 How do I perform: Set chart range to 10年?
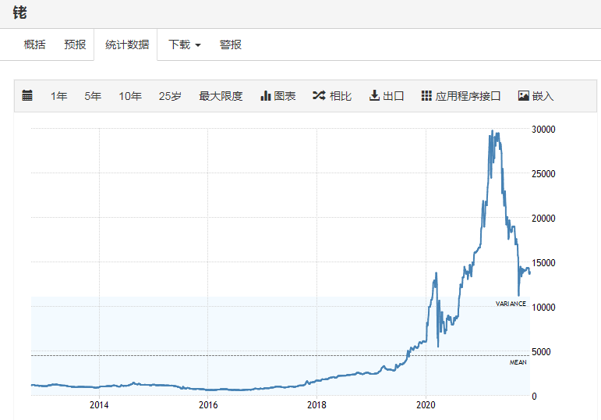coord(130,97)
